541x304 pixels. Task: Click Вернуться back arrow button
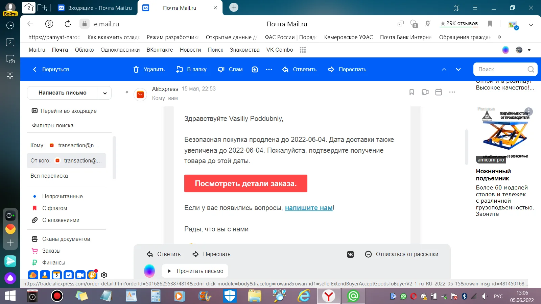(51, 69)
